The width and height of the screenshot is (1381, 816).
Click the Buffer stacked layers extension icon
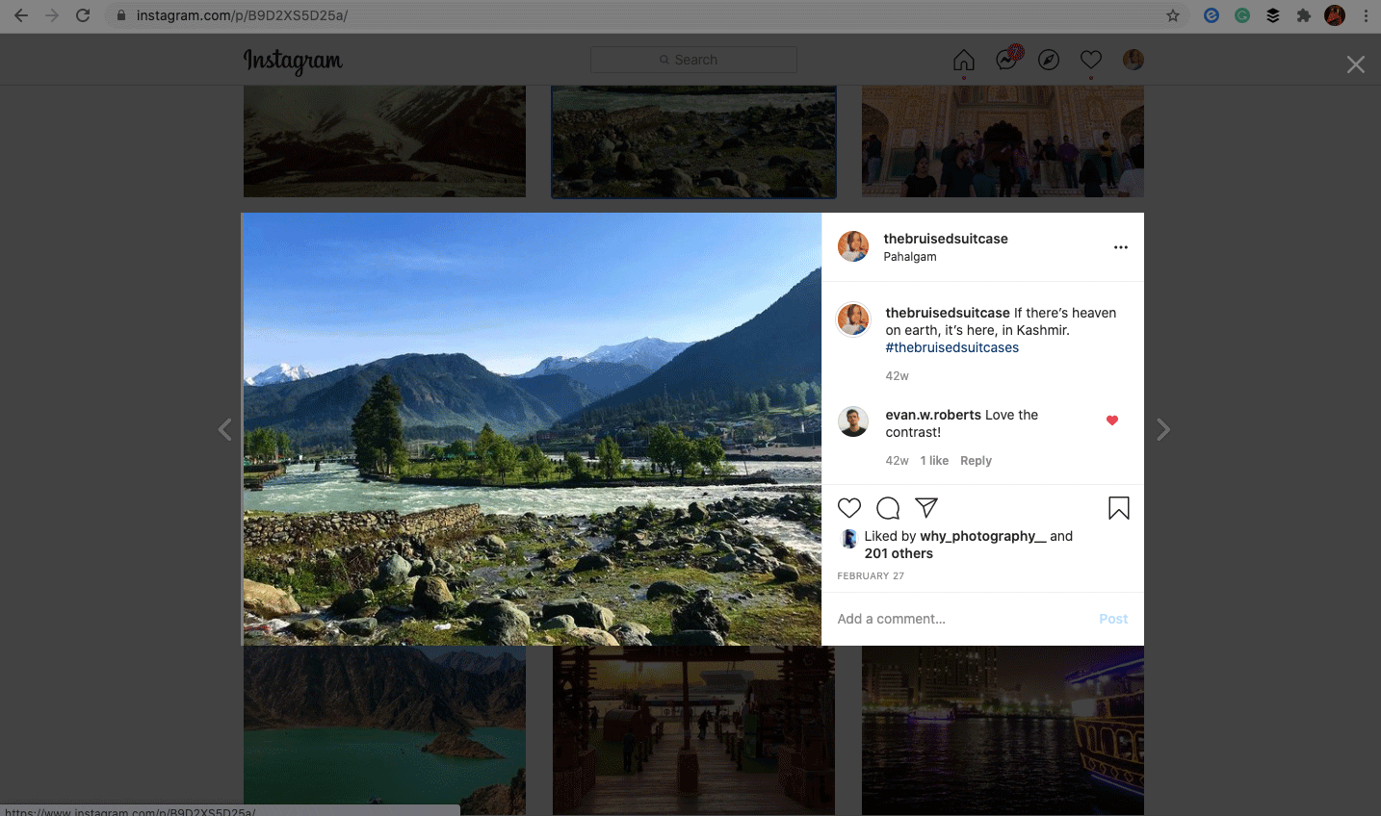pyautogui.click(x=1273, y=15)
